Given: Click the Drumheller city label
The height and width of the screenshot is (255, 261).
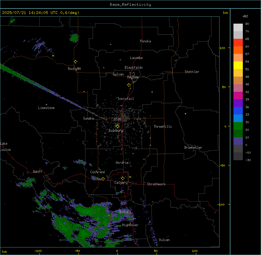Looking at the screenshot, I should pos(193,147).
